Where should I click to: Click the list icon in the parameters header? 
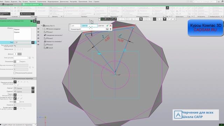click(34, 21)
